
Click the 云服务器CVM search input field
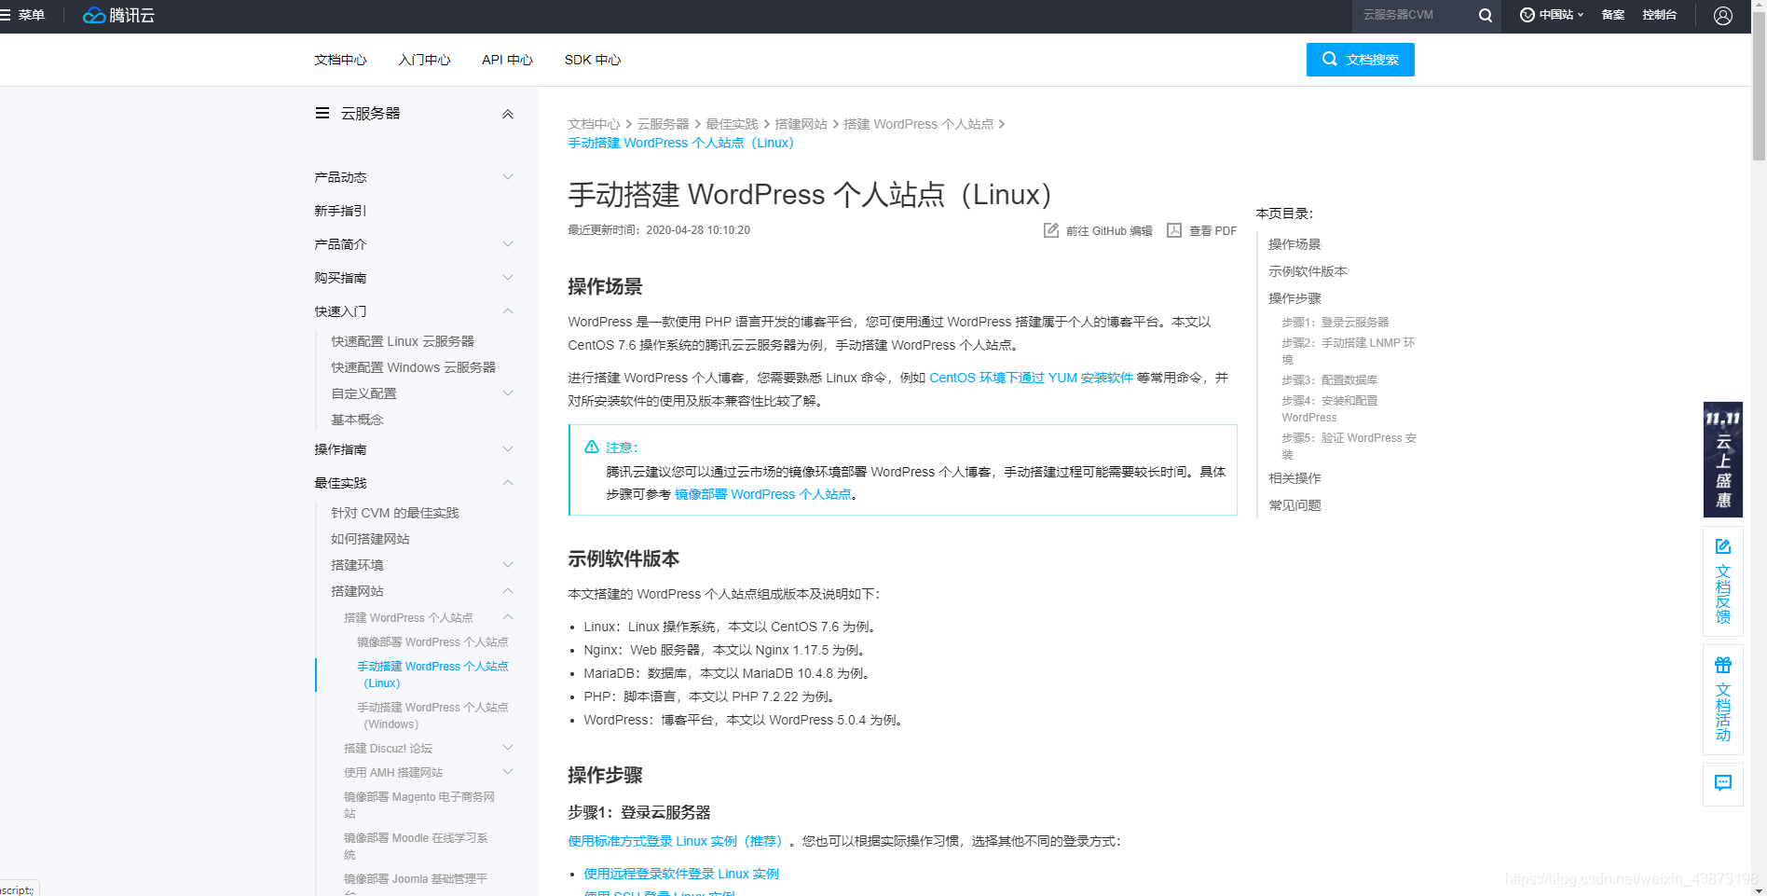point(1412,15)
